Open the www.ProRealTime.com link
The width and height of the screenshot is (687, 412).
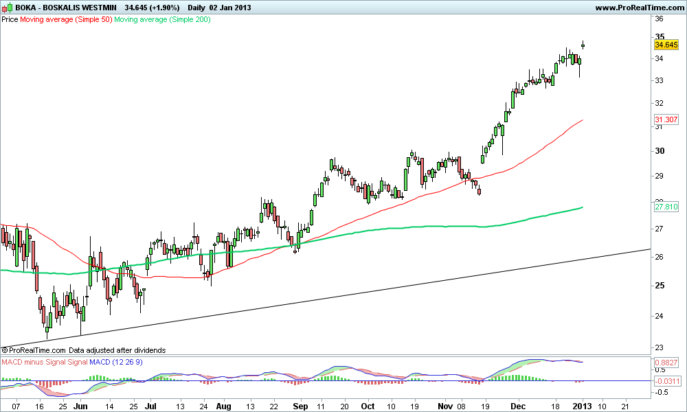click(640, 8)
